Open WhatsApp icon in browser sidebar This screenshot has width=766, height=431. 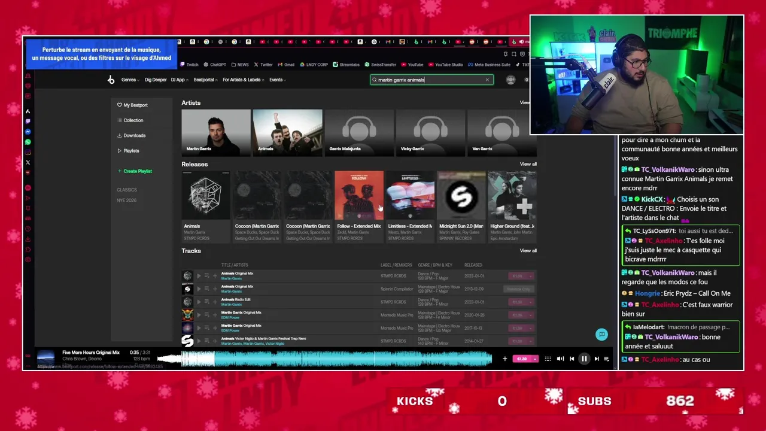(x=28, y=142)
